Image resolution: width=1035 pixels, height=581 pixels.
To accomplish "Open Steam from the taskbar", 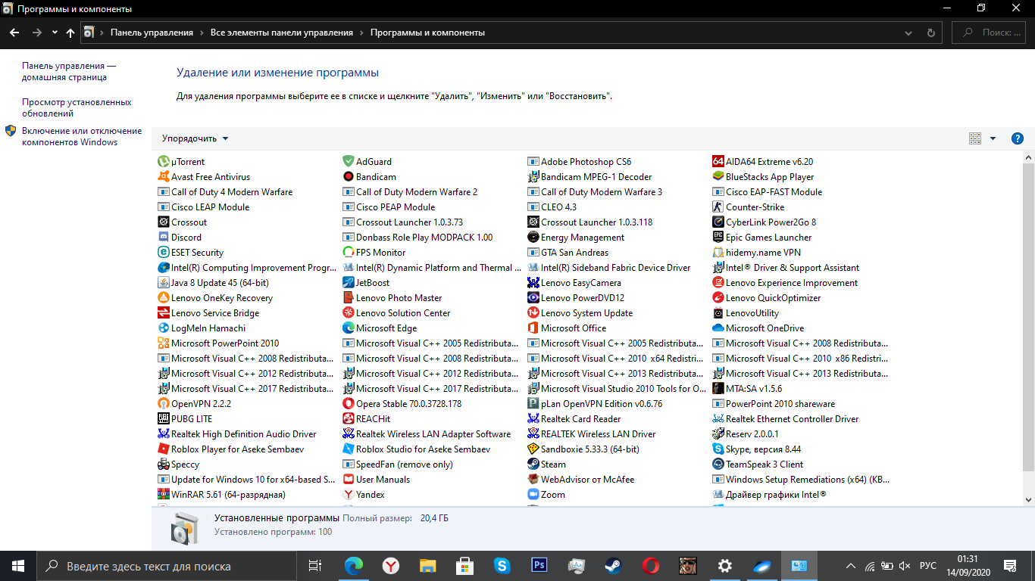I will [x=612, y=566].
